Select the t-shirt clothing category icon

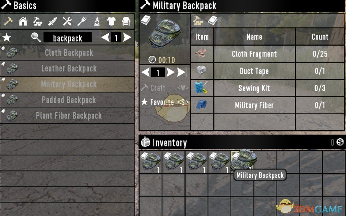pos(111,22)
